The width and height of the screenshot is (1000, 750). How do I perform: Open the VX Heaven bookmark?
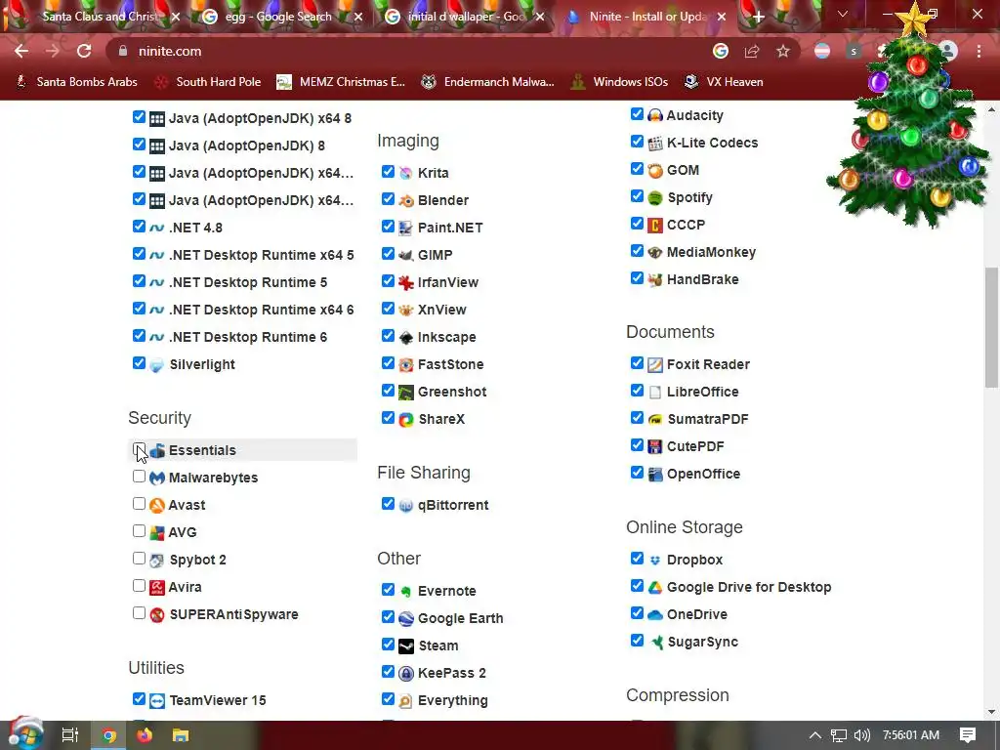coord(724,82)
